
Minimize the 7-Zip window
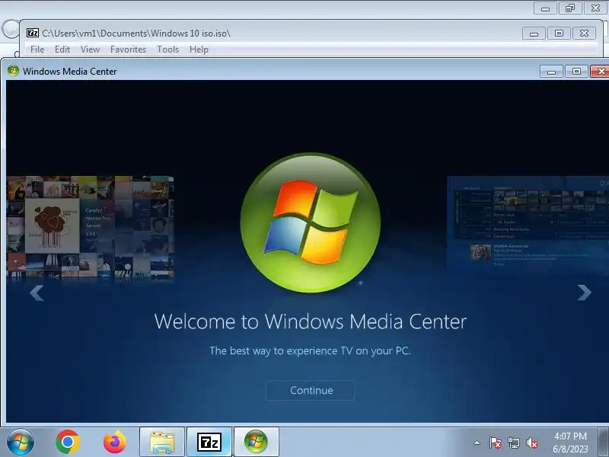(534, 34)
